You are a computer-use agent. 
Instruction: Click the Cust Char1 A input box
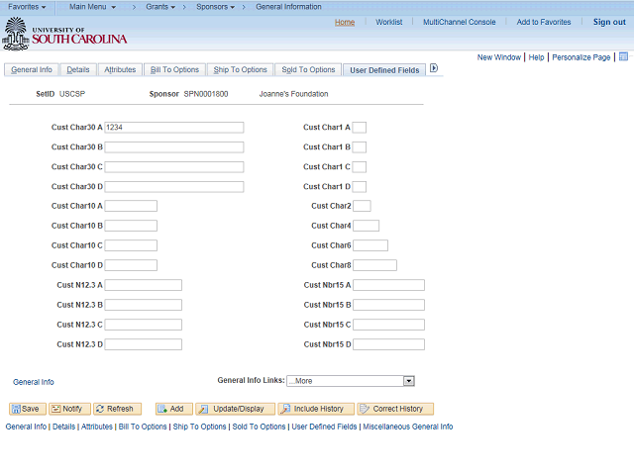(x=360, y=128)
